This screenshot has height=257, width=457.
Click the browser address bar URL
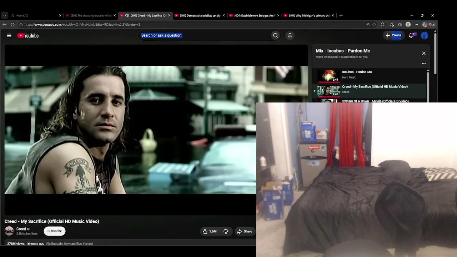[82, 25]
